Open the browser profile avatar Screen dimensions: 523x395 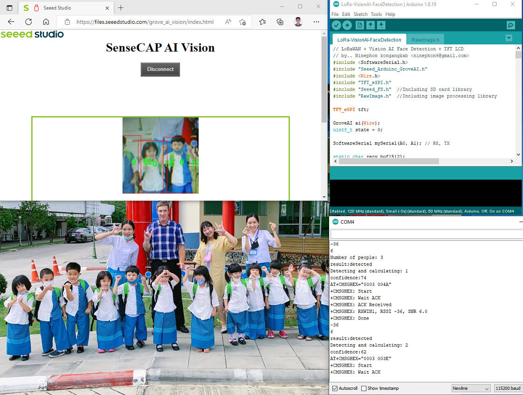[298, 22]
